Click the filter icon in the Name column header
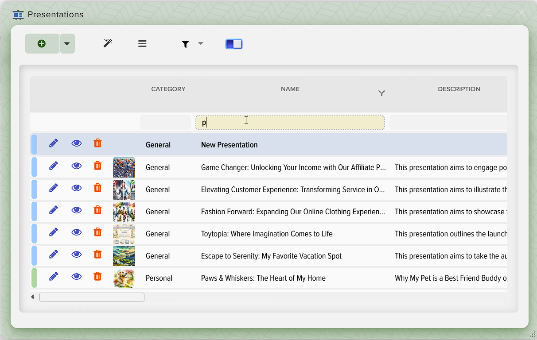 pos(381,93)
